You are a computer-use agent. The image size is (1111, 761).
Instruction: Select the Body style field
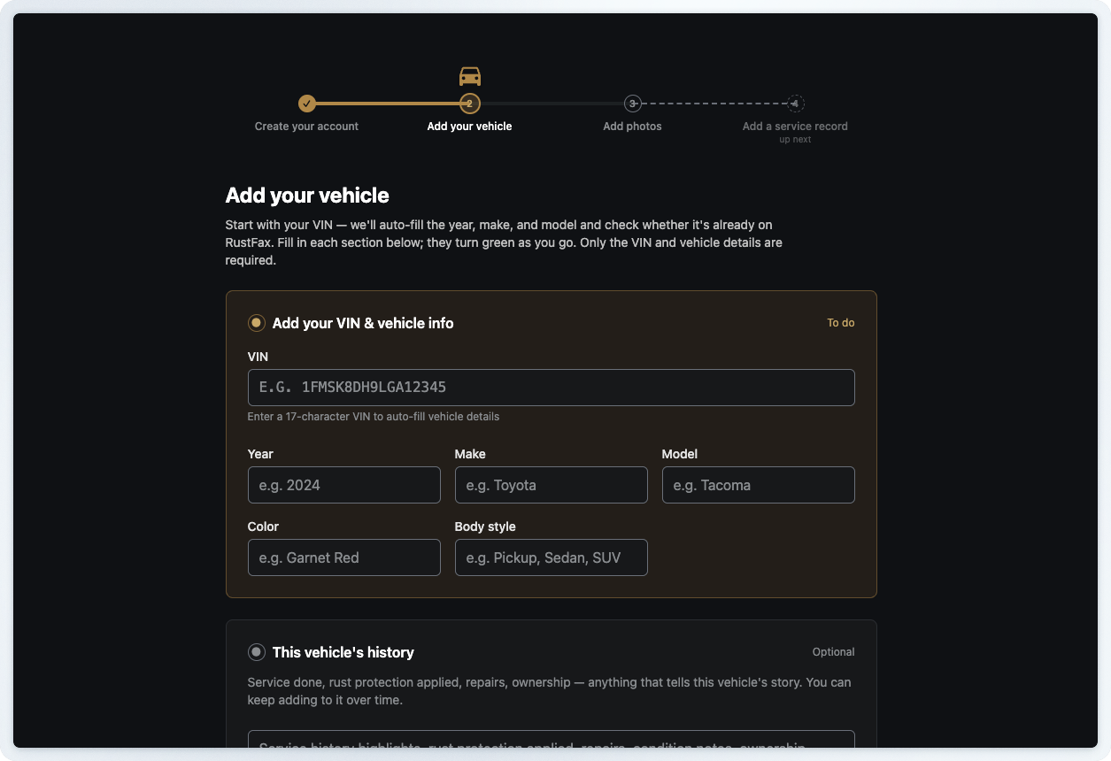pyautogui.click(x=551, y=557)
